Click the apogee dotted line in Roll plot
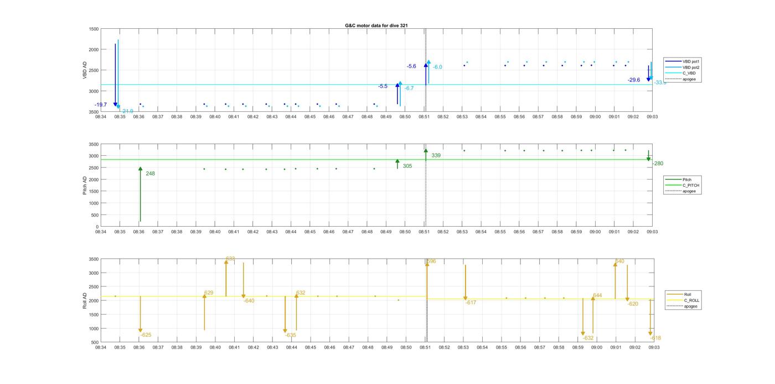The width and height of the screenshot is (775, 384). click(427, 300)
